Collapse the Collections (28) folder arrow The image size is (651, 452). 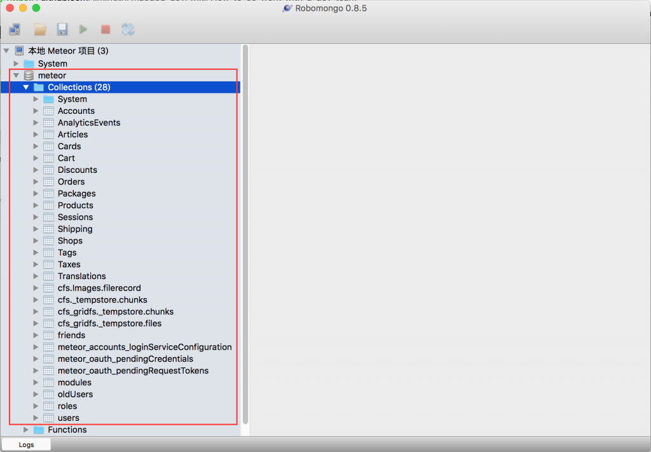click(26, 87)
